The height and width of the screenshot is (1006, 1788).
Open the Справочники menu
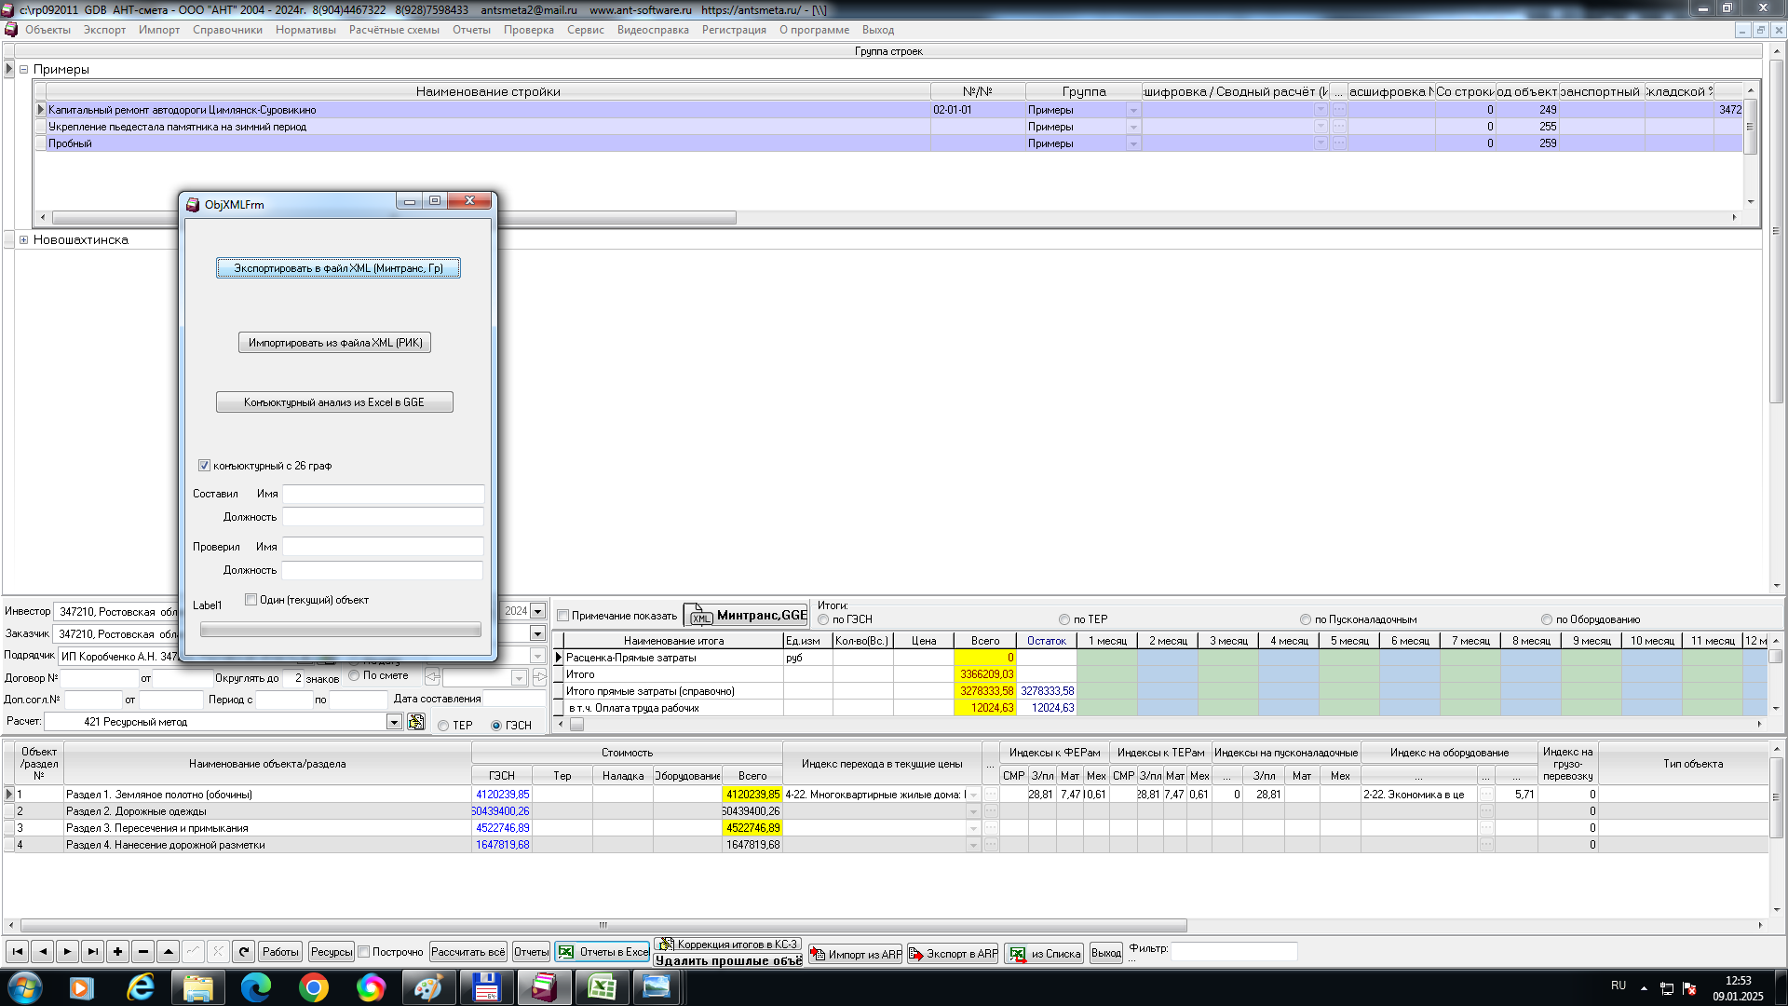(227, 30)
